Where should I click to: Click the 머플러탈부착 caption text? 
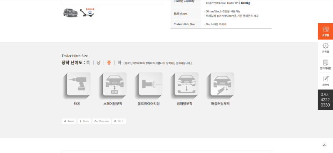tap(221, 104)
